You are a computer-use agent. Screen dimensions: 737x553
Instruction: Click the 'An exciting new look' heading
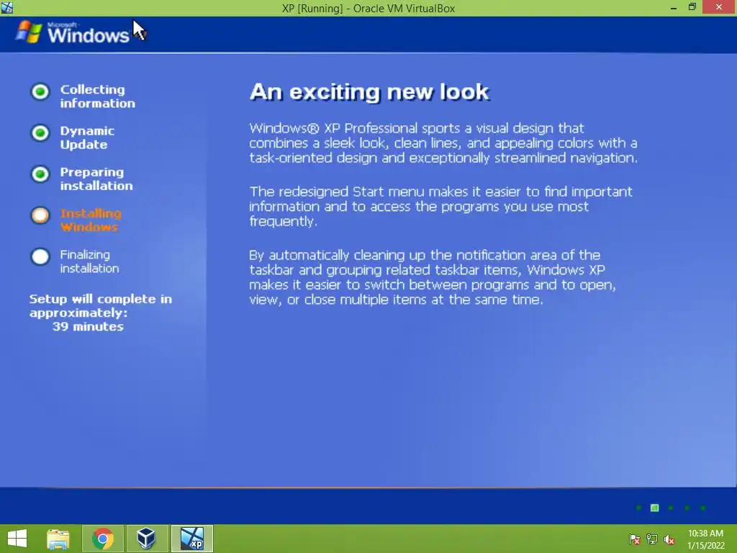coord(369,91)
